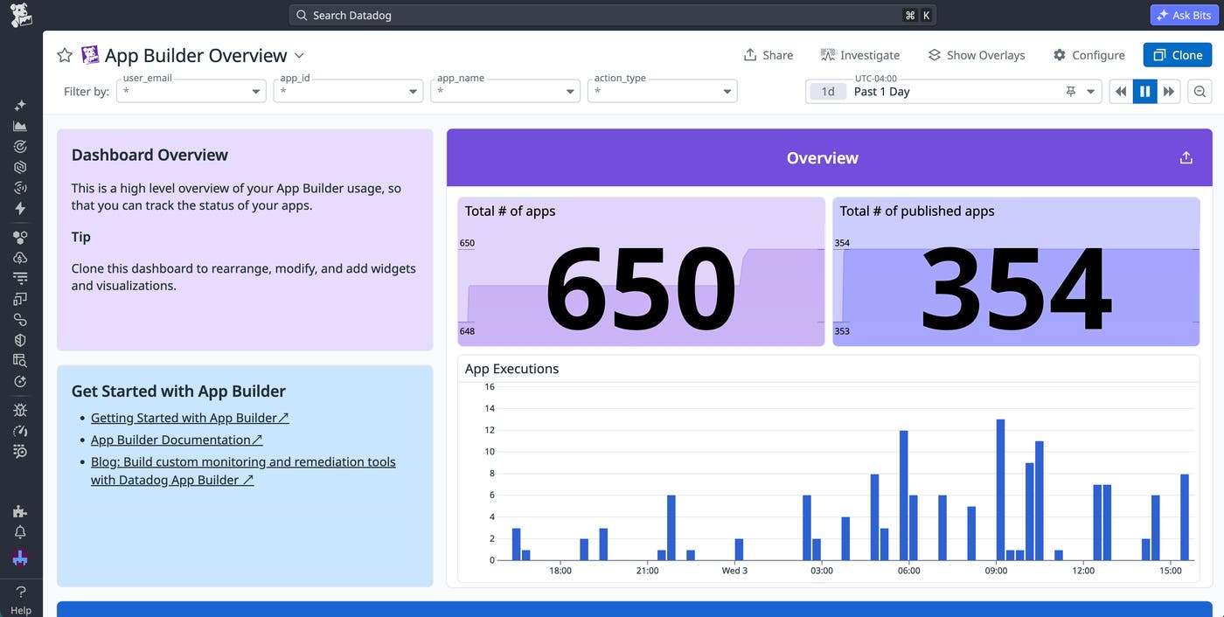
Task: Click the tallest bar near 09:00
Action: coord(1000,489)
